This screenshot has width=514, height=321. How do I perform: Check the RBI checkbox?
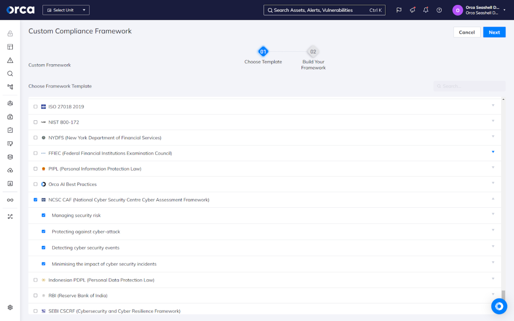click(x=35, y=296)
